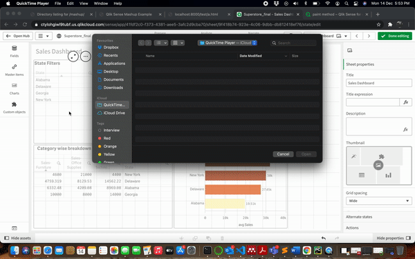Image resolution: width=415 pixels, height=259 pixels.
Task: Sort files by Date Modified column
Action: click(250, 56)
